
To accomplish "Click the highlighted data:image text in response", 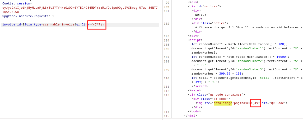I will point(223,103).
